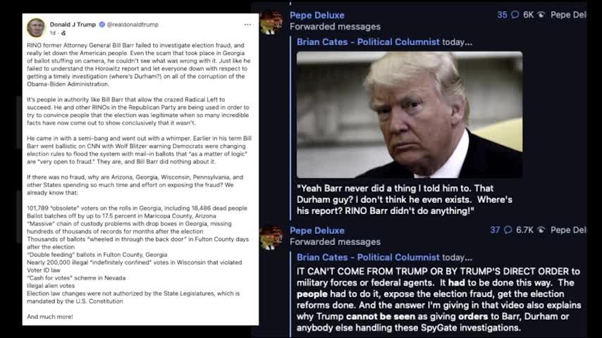Open the three-dot post options menu
The image size is (602, 338).
click(x=247, y=25)
